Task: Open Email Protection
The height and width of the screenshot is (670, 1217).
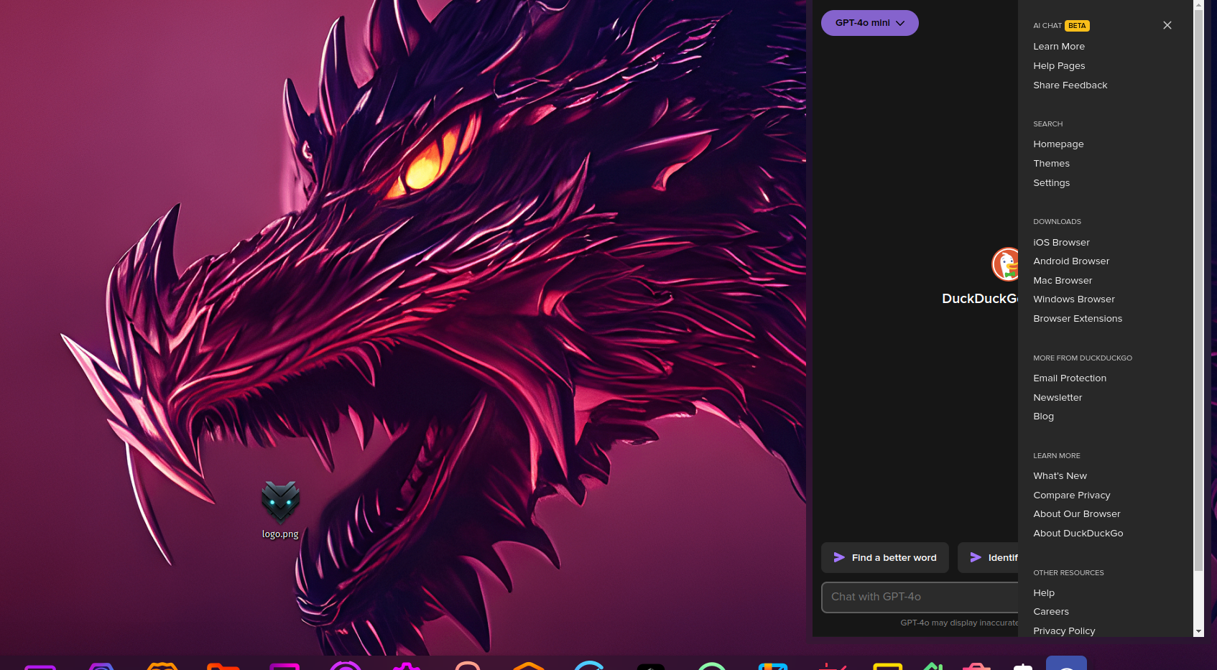Action: coord(1070,378)
